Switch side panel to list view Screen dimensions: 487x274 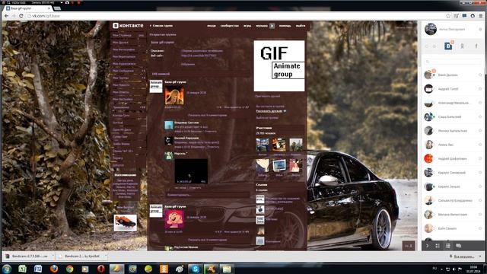(447, 246)
